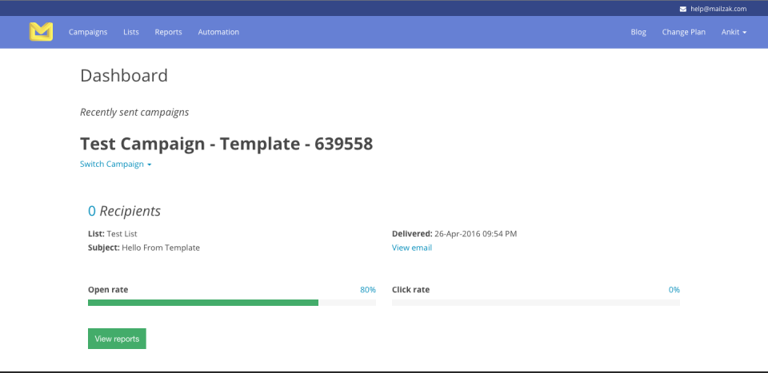Click the 'Open rate' label
Screen dimensions: 768x373
coord(108,289)
